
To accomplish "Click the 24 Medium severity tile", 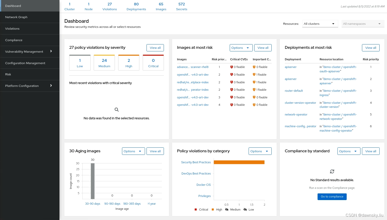I will (x=104, y=63).
